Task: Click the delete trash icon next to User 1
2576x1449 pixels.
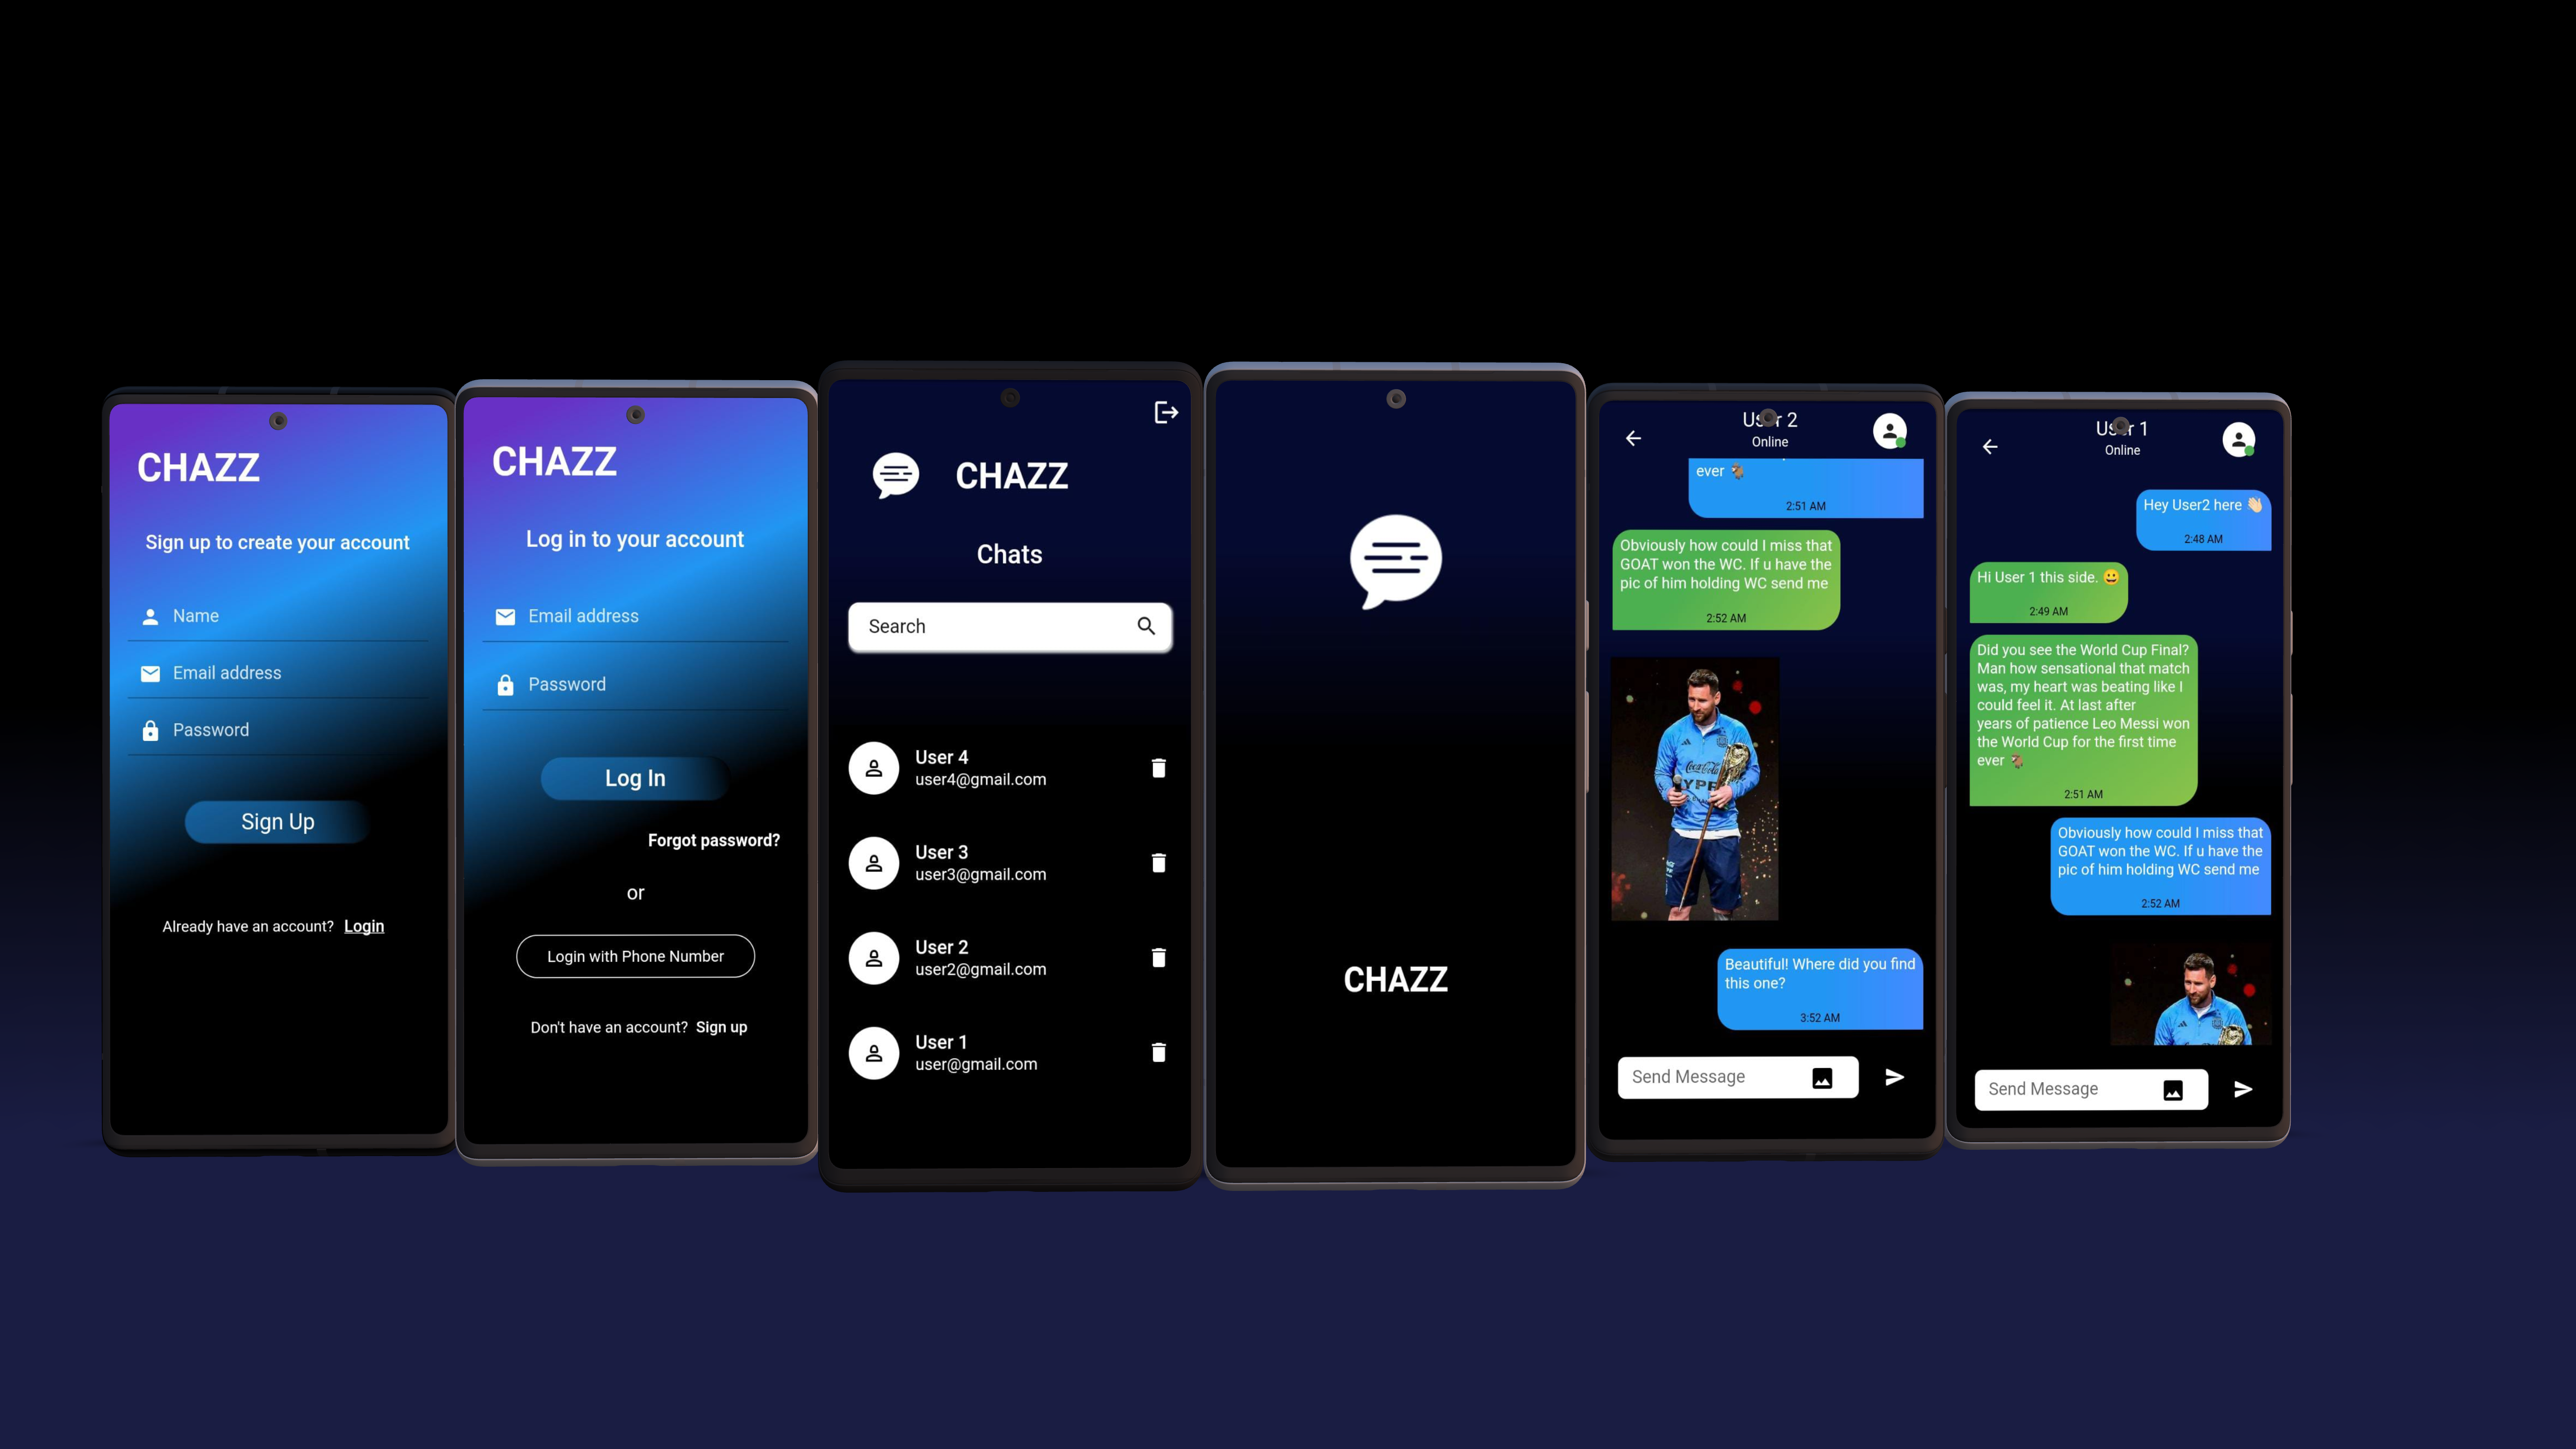Action: [1159, 1053]
